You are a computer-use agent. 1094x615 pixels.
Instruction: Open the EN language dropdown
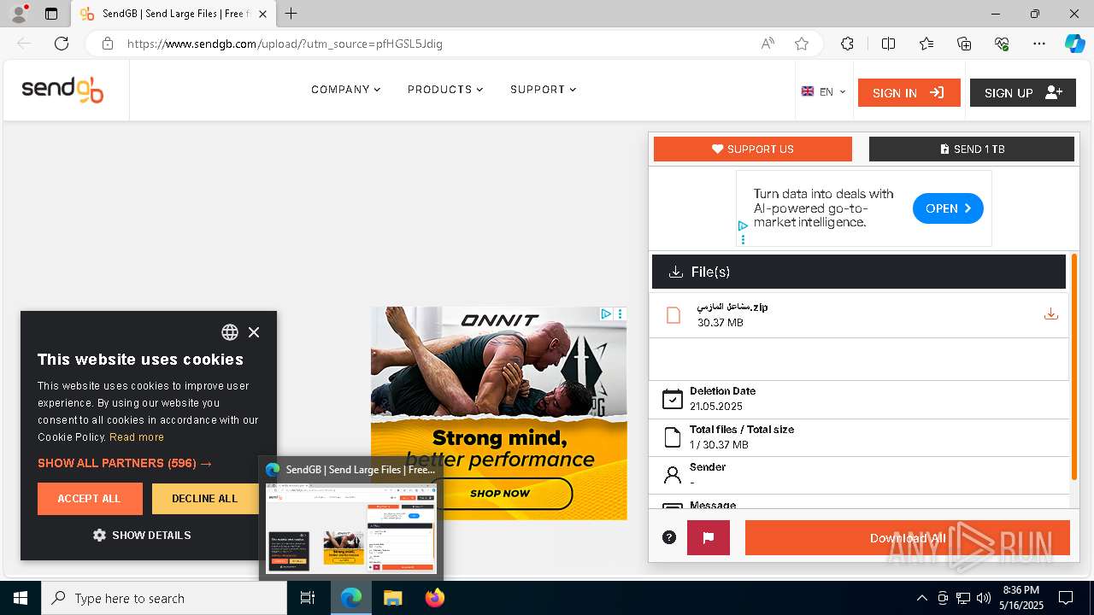[x=823, y=91]
